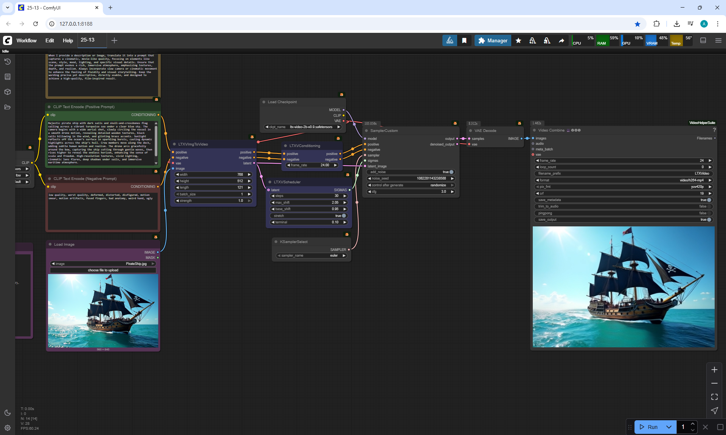
Task: Click the fit view icon
Action: pyautogui.click(x=714, y=397)
